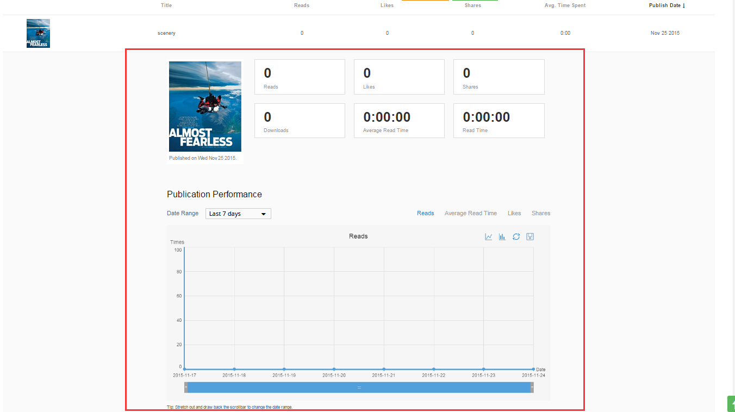Click the sort arrow beside Publish Date

coord(683,5)
